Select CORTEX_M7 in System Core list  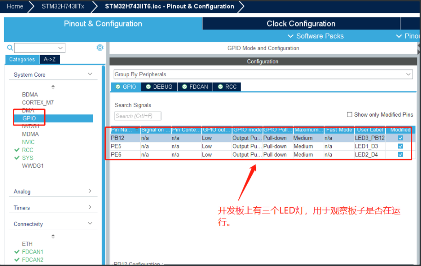click(38, 102)
